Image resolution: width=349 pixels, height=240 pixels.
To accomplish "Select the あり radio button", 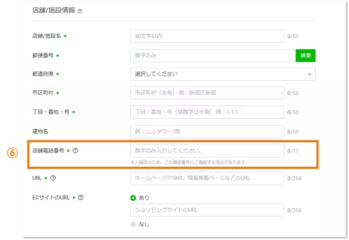I will click(133, 198).
